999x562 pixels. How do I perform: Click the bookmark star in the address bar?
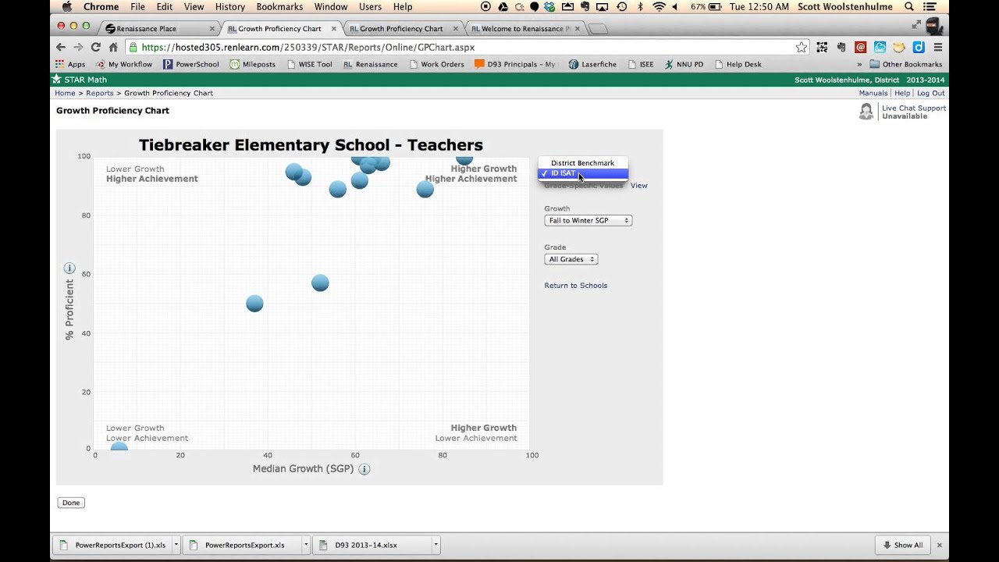802,47
